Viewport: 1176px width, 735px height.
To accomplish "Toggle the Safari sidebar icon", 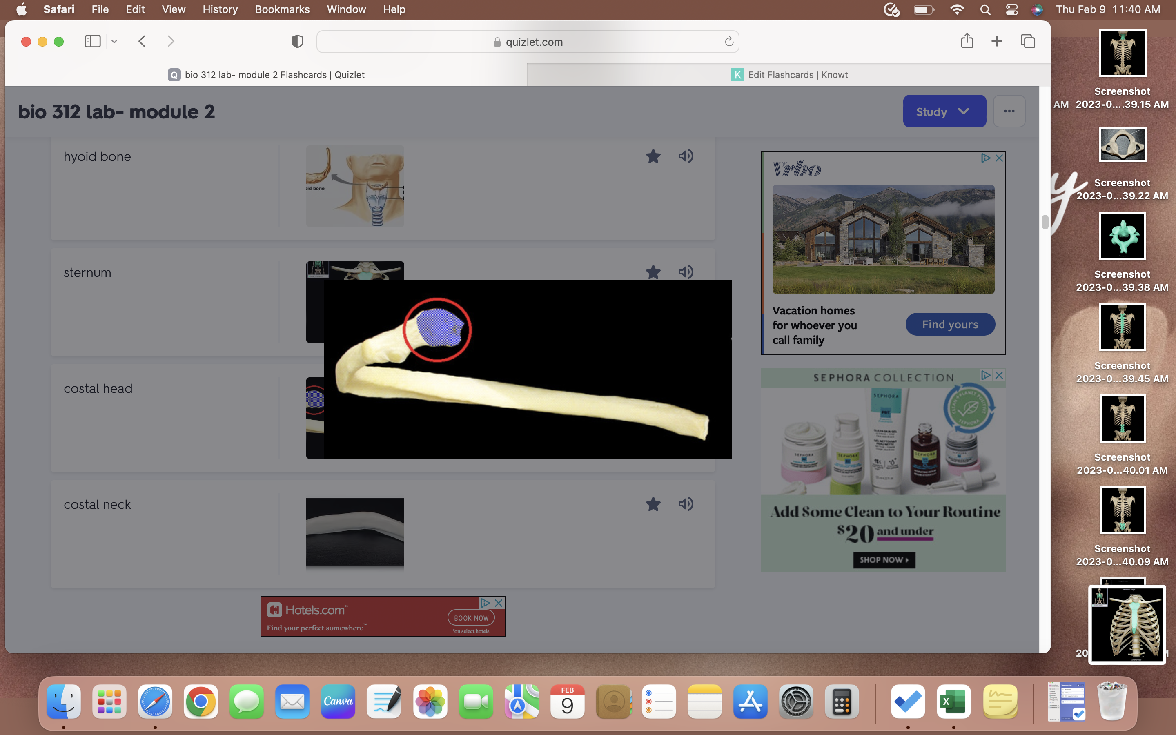I will pyautogui.click(x=93, y=41).
